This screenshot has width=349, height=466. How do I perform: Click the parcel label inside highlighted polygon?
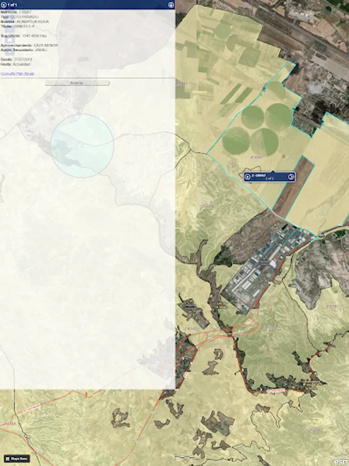(x=256, y=157)
